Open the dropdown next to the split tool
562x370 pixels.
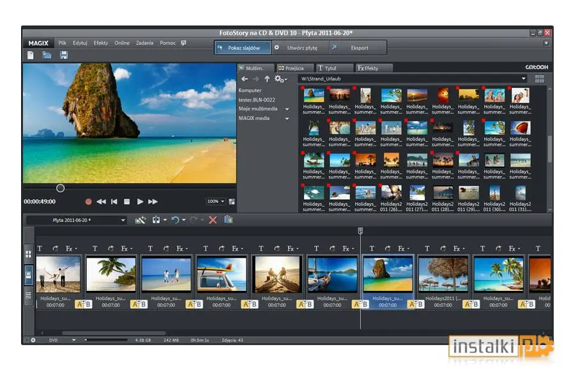tap(165, 220)
